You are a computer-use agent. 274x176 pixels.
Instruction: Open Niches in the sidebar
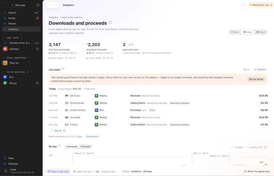tap(21, 24)
